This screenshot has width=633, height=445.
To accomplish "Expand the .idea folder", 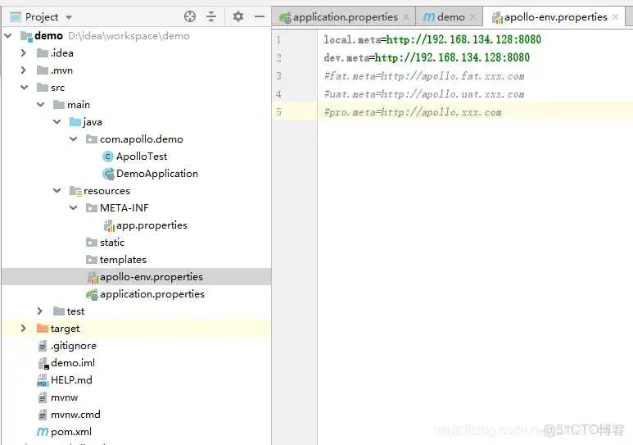I will [x=24, y=53].
